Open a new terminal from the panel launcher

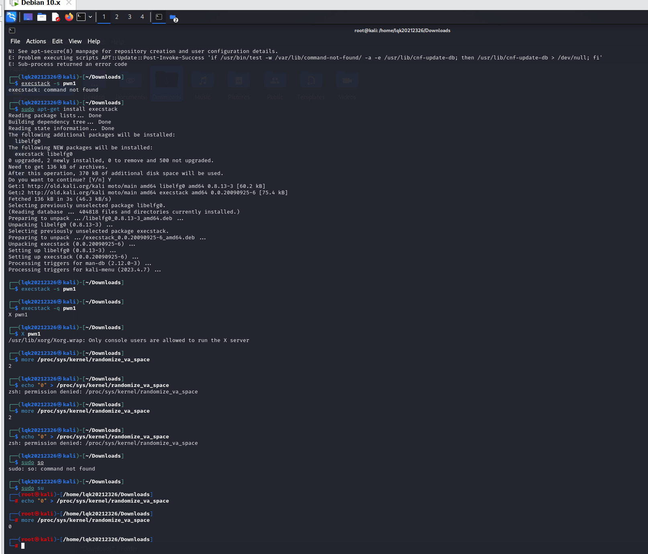click(81, 17)
